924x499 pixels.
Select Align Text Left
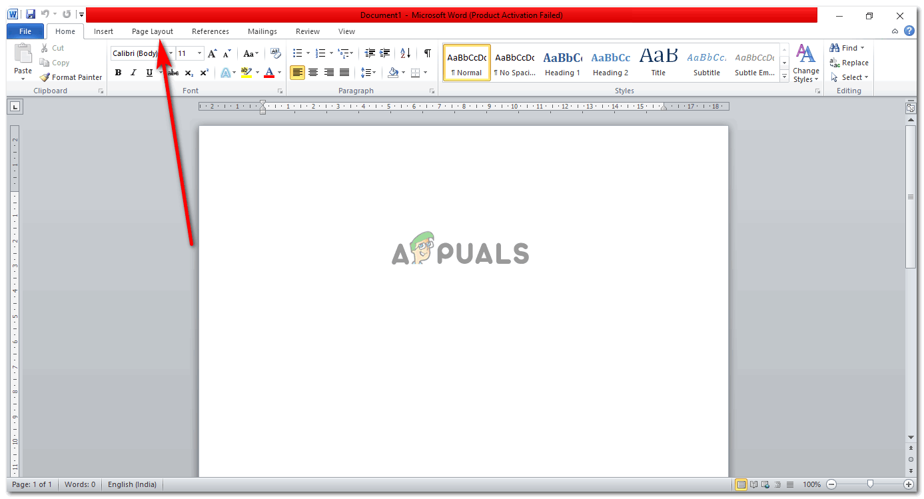(298, 73)
